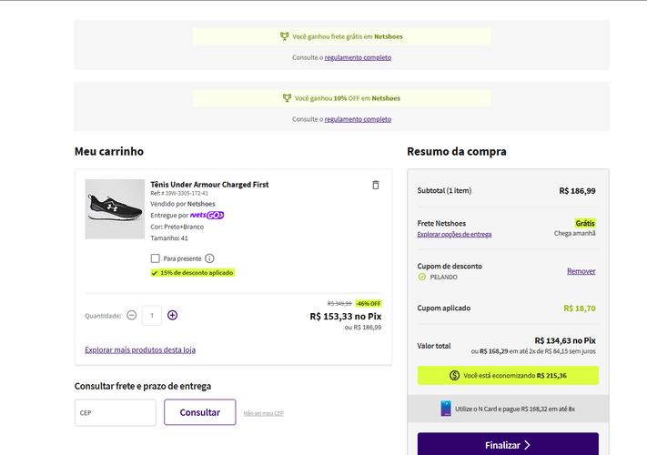The height and width of the screenshot is (455, 647).
Task: Open the free shipping regulamento completo link
Action: click(x=358, y=57)
